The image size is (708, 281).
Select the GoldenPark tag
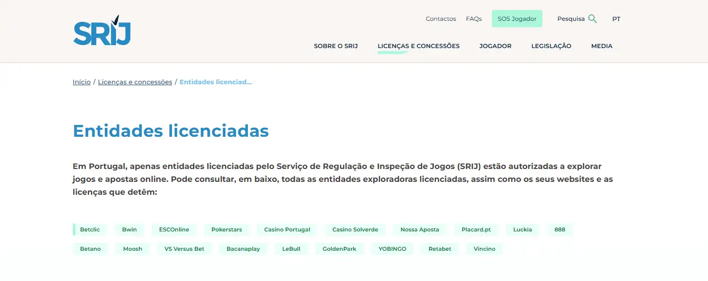(339, 249)
